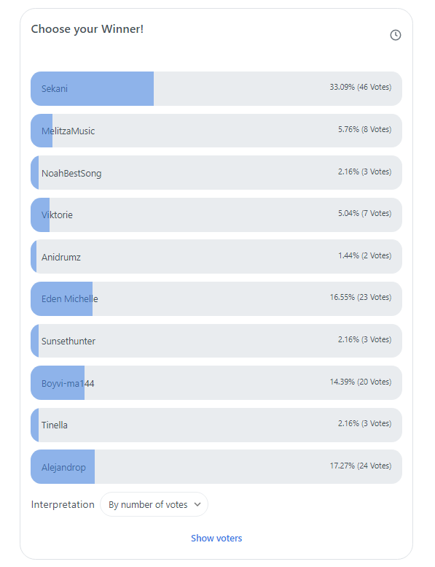Pick the Boyvi-ma144 poll option
435x567 pixels.
tap(216, 382)
